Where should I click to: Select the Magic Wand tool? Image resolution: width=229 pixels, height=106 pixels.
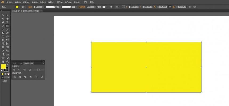tap(3, 19)
